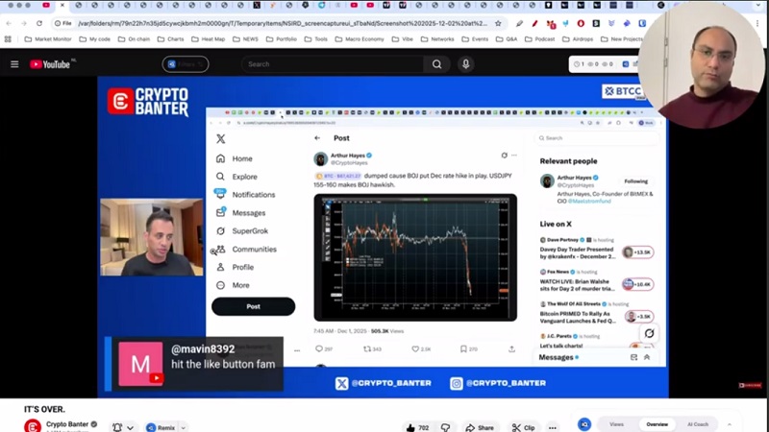
Task: Reload the page in the browser
Action: point(39,23)
